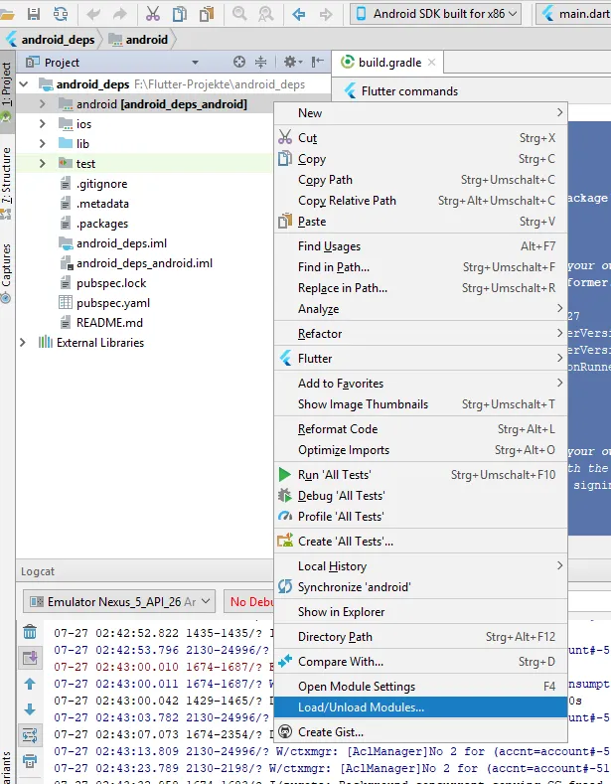Choose Open Module Settings

click(x=420, y=687)
